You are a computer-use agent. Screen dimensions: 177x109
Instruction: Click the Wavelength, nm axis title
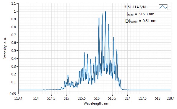point(96,103)
